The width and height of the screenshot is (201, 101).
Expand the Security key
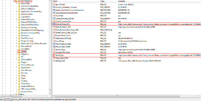point(17,73)
